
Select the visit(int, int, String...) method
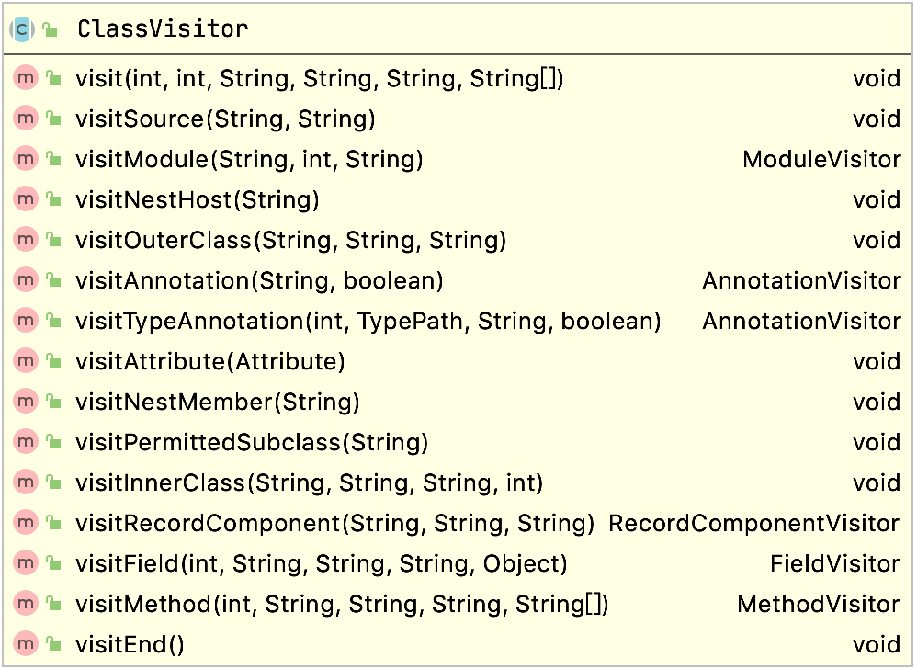click(319, 79)
